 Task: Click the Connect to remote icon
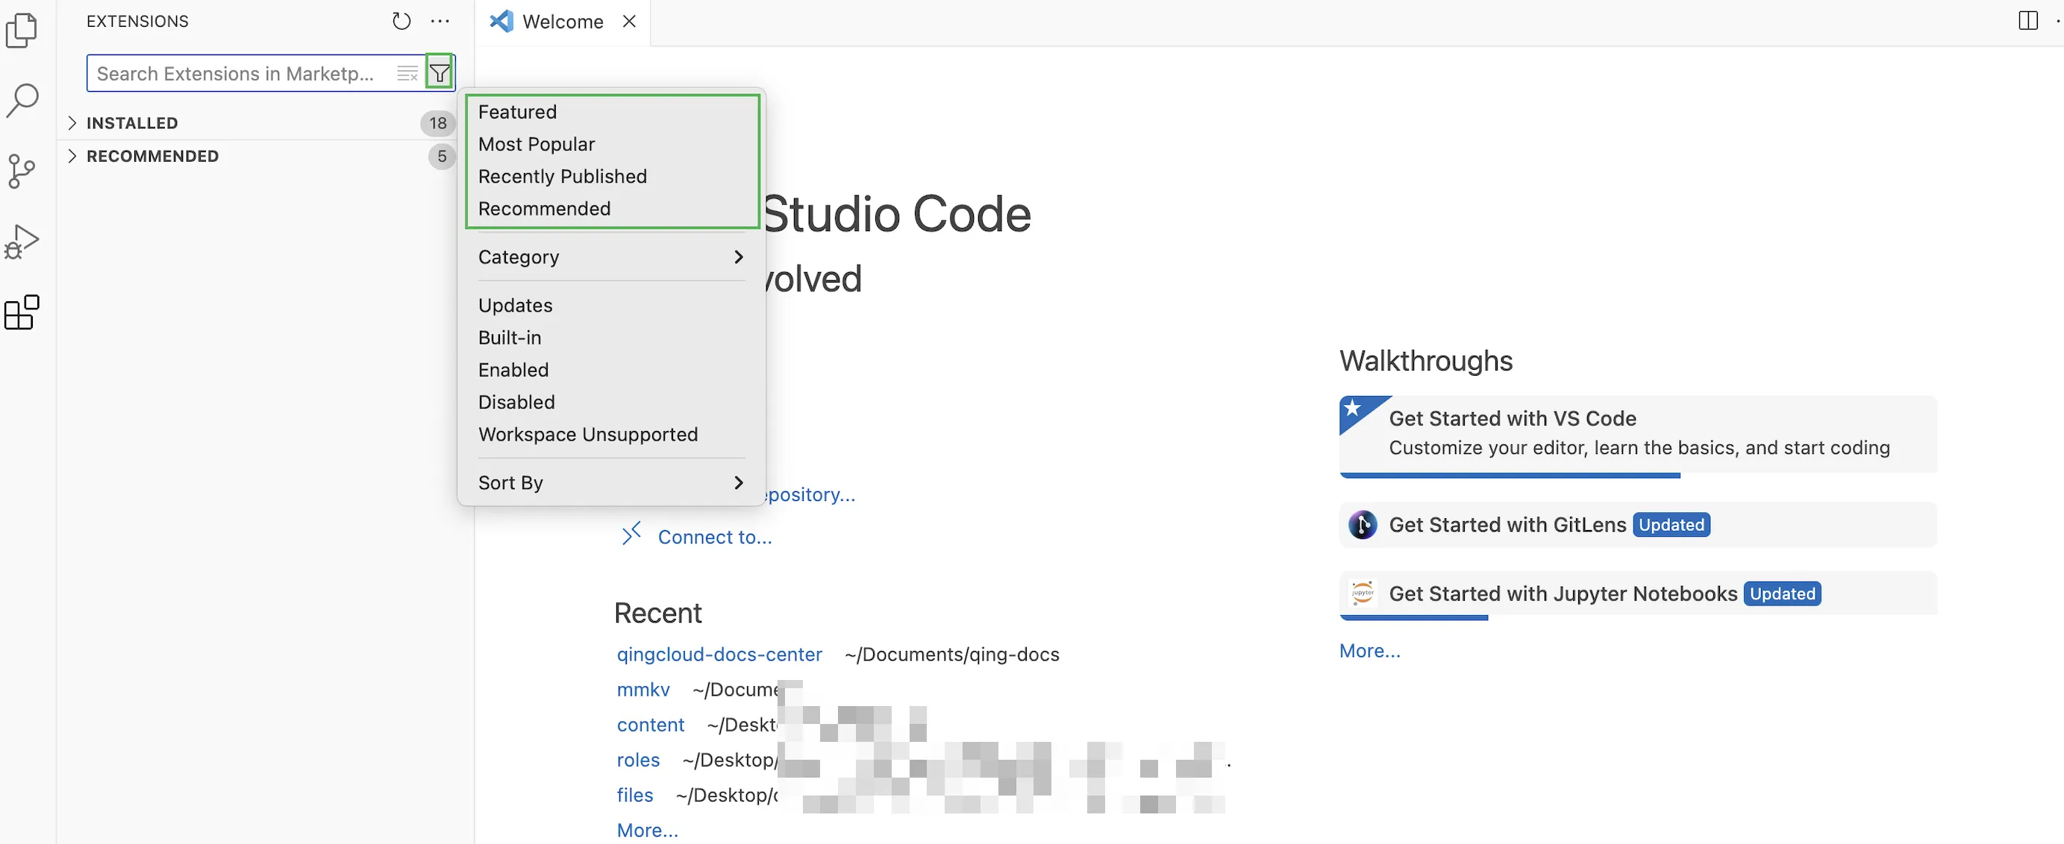coord(631,534)
